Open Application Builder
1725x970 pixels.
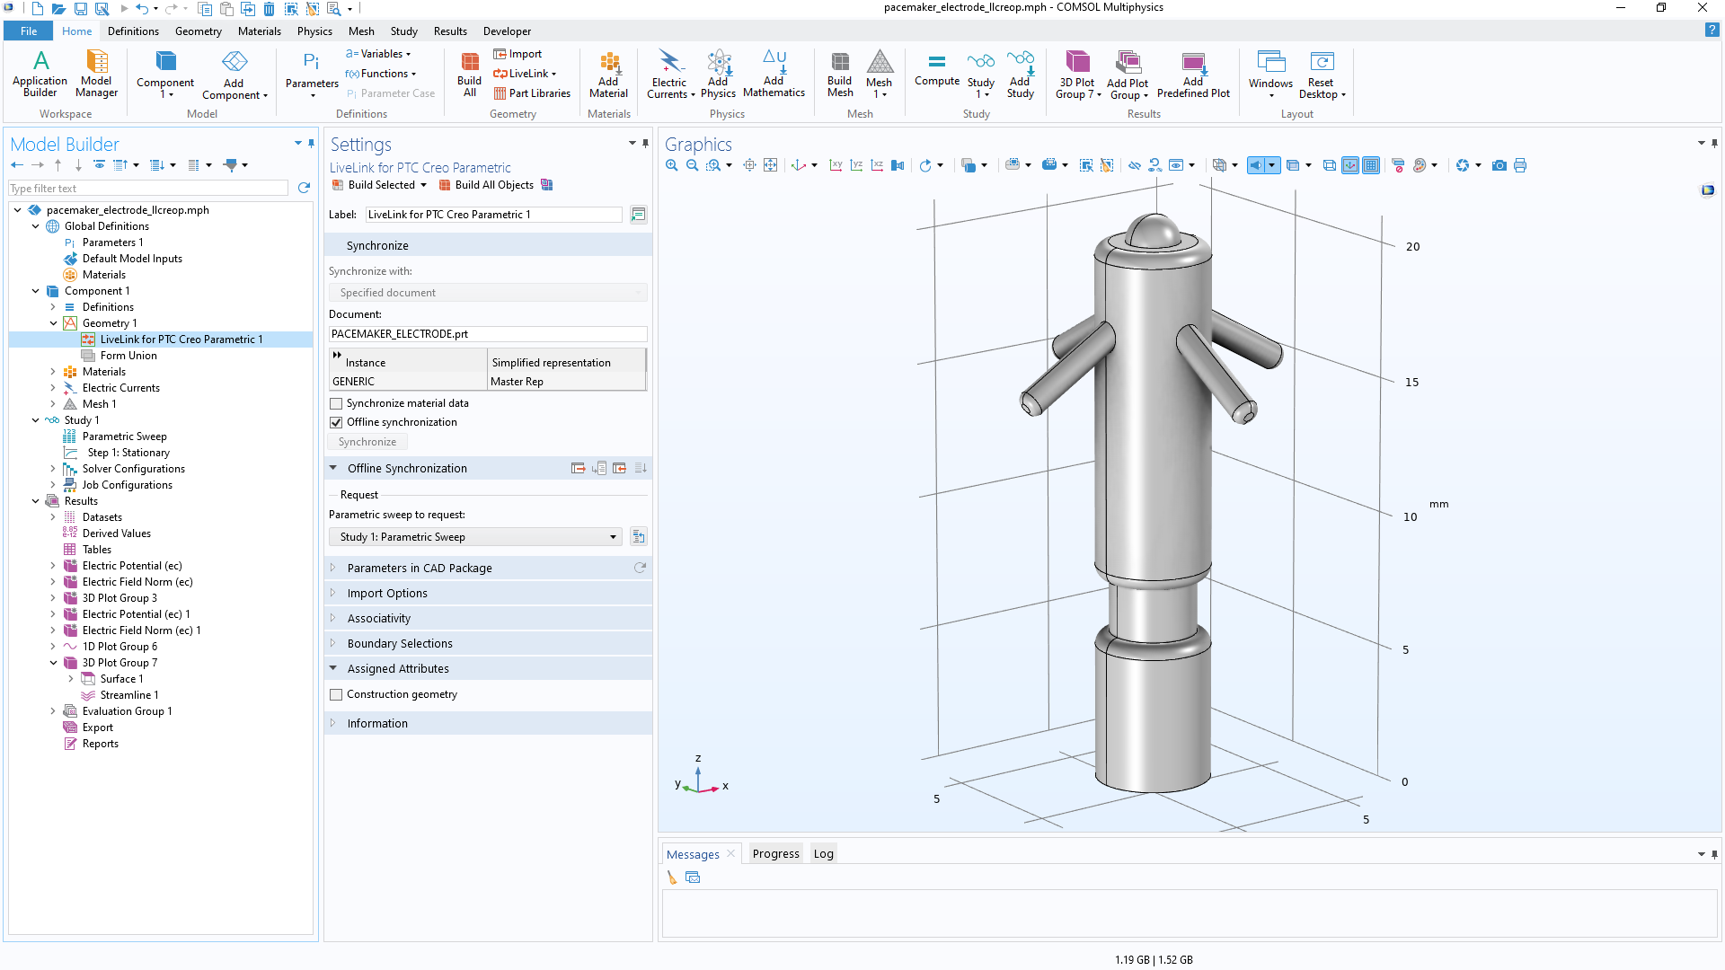pyautogui.click(x=40, y=63)
